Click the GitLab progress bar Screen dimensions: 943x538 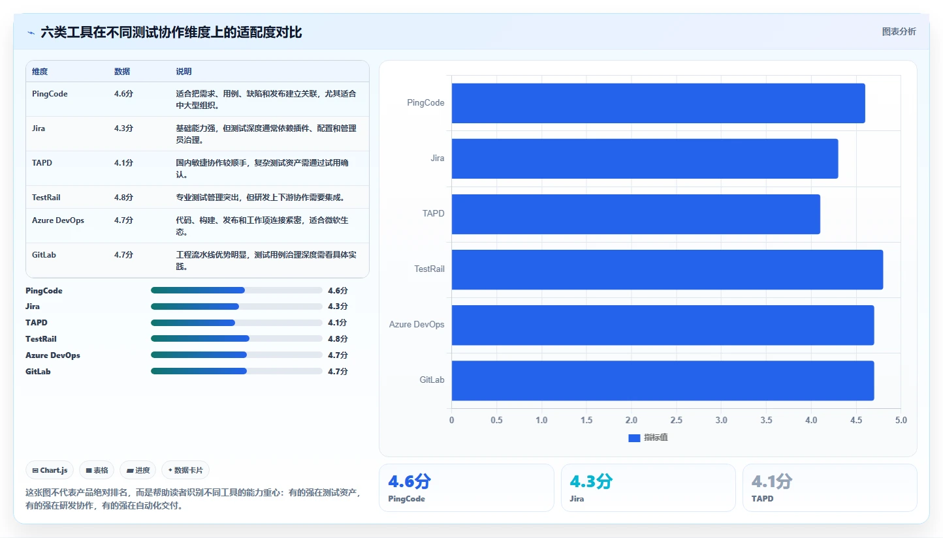point(236,371)
